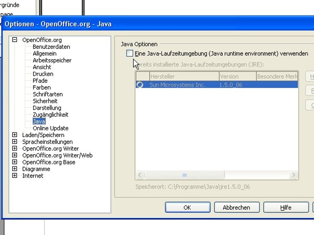Expand the Diagramme tree node
The width and height of the screenshot is (314, 235).
pos(14,168)
